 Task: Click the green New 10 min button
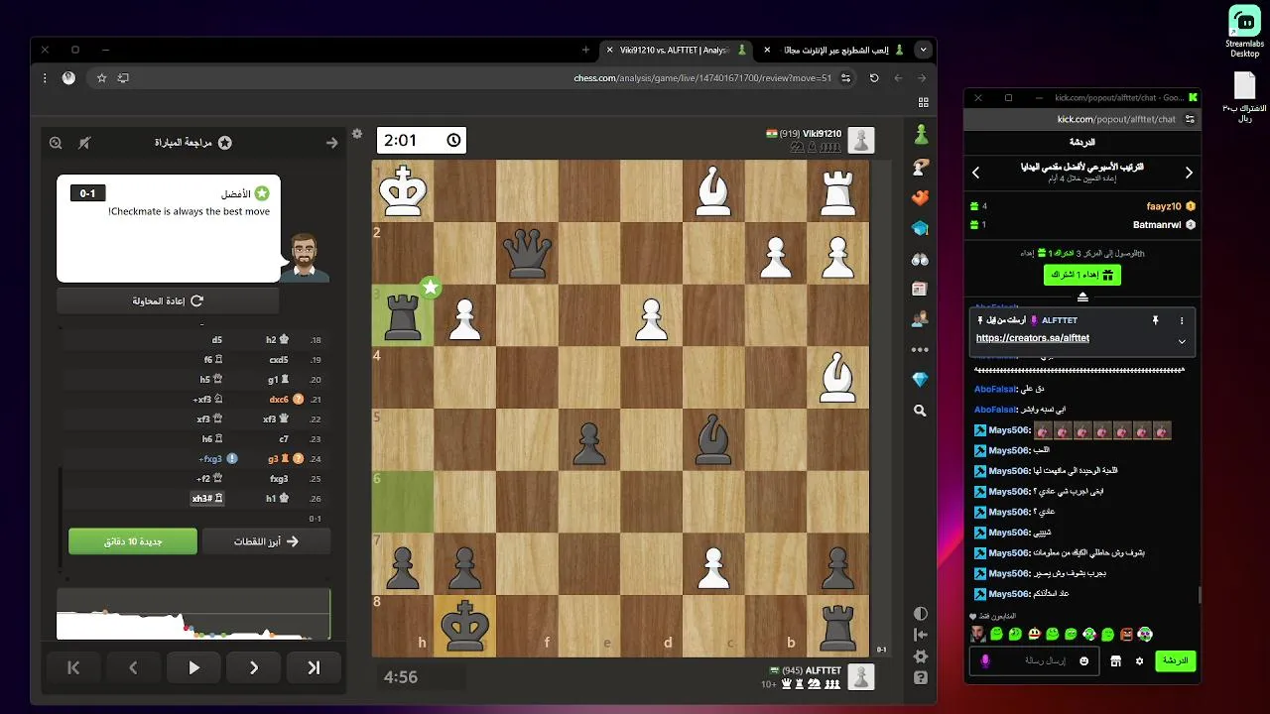pyautogui.click(x=133, y=541)
